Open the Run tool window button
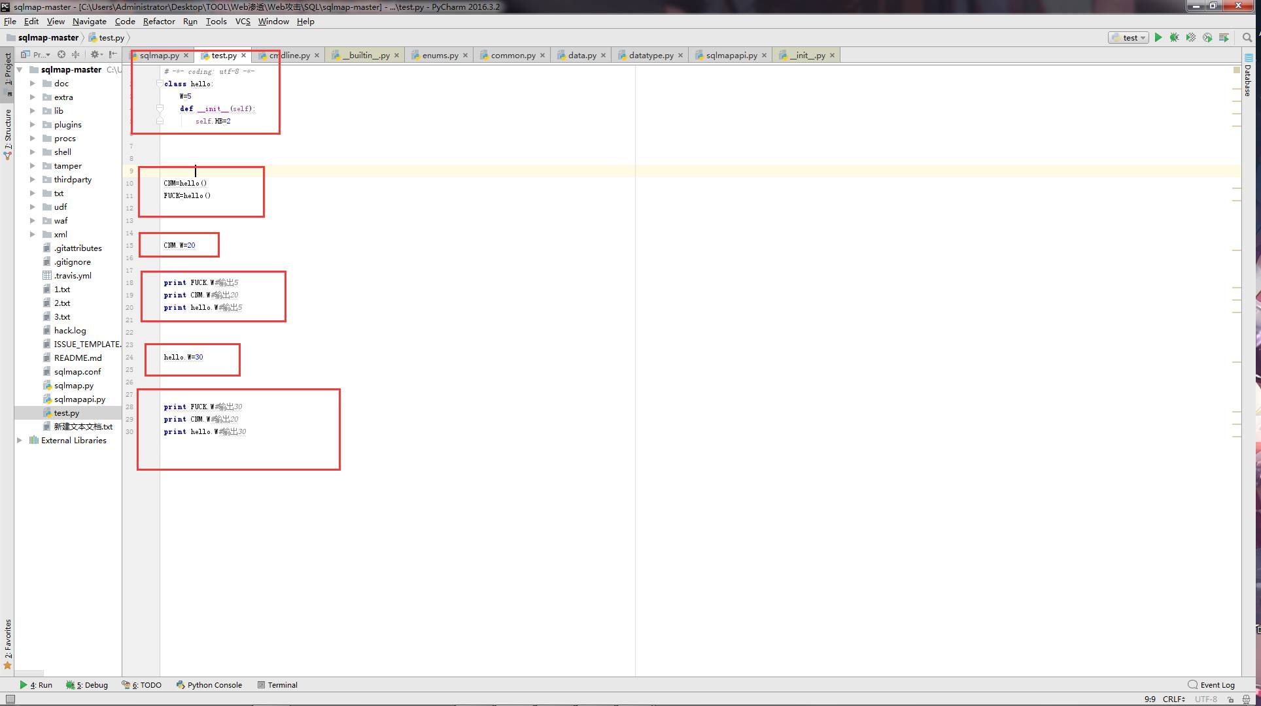This screenshot has height=706, width=1261. pos(36,685)
